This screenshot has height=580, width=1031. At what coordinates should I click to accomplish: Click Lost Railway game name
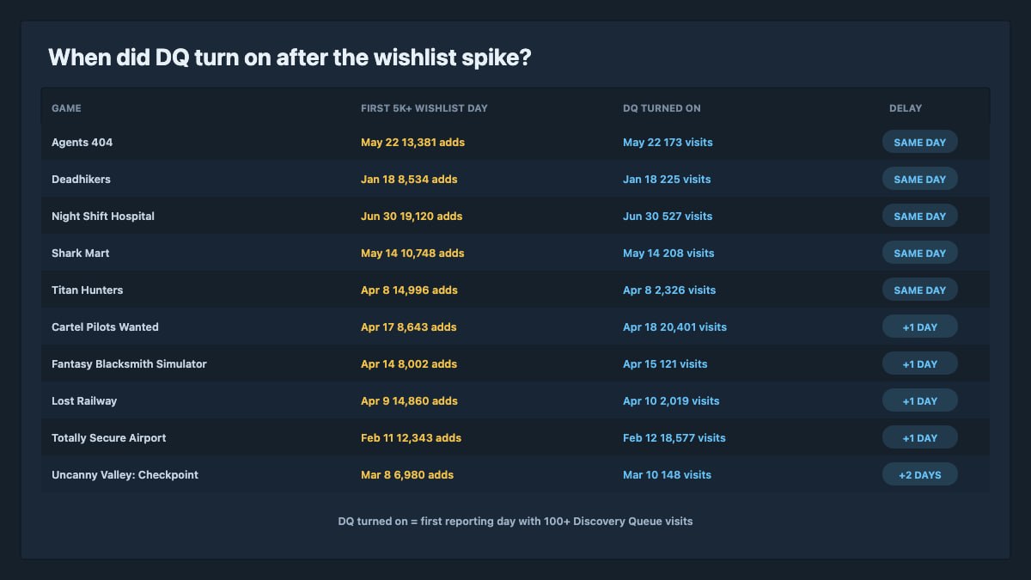[84, 401]
